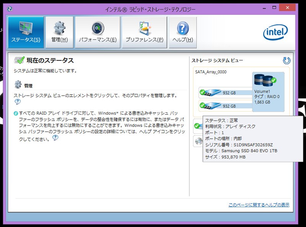Open the パフォーマンス(E) tab
Viewport: 306px width, 227px height.
click(98, 32)
